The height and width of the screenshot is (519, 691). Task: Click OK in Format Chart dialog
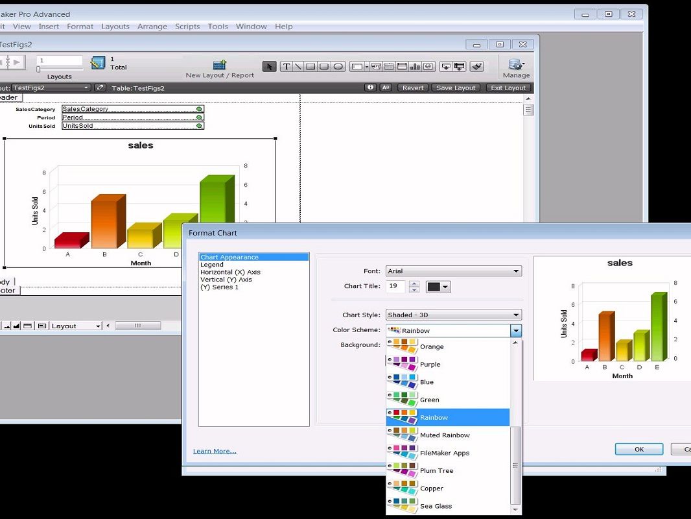(639, 450)
